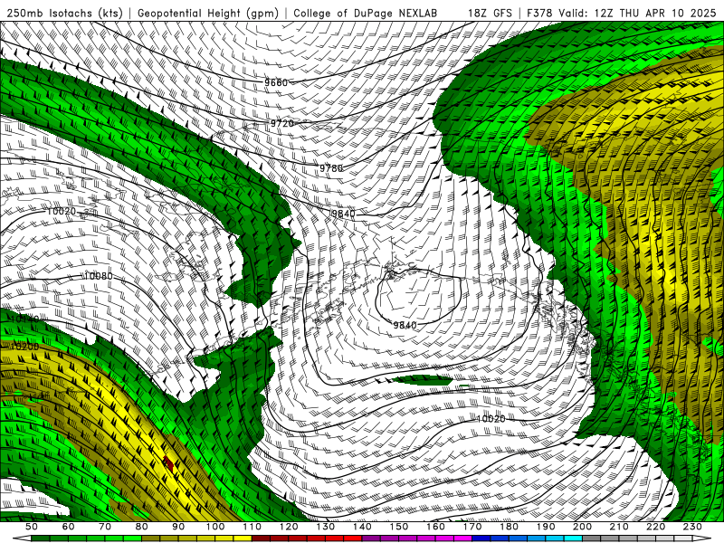
Task: Click the 110 label on the color scale
Action: [252, 527]
